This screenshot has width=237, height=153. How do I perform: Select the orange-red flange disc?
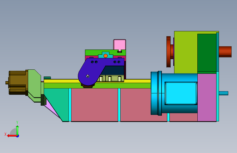point(168,52)
